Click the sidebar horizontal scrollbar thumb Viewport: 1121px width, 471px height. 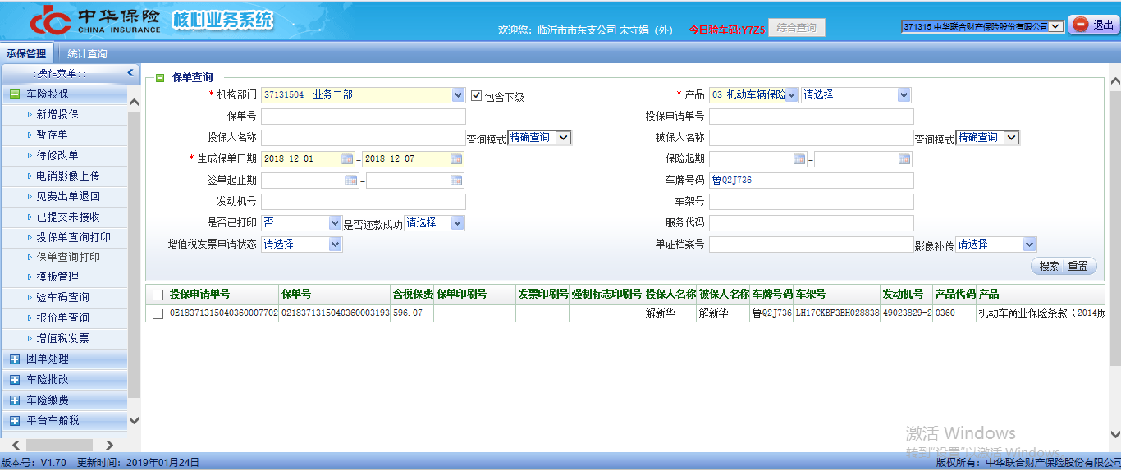pyautogui.click(x=59, y=445)
